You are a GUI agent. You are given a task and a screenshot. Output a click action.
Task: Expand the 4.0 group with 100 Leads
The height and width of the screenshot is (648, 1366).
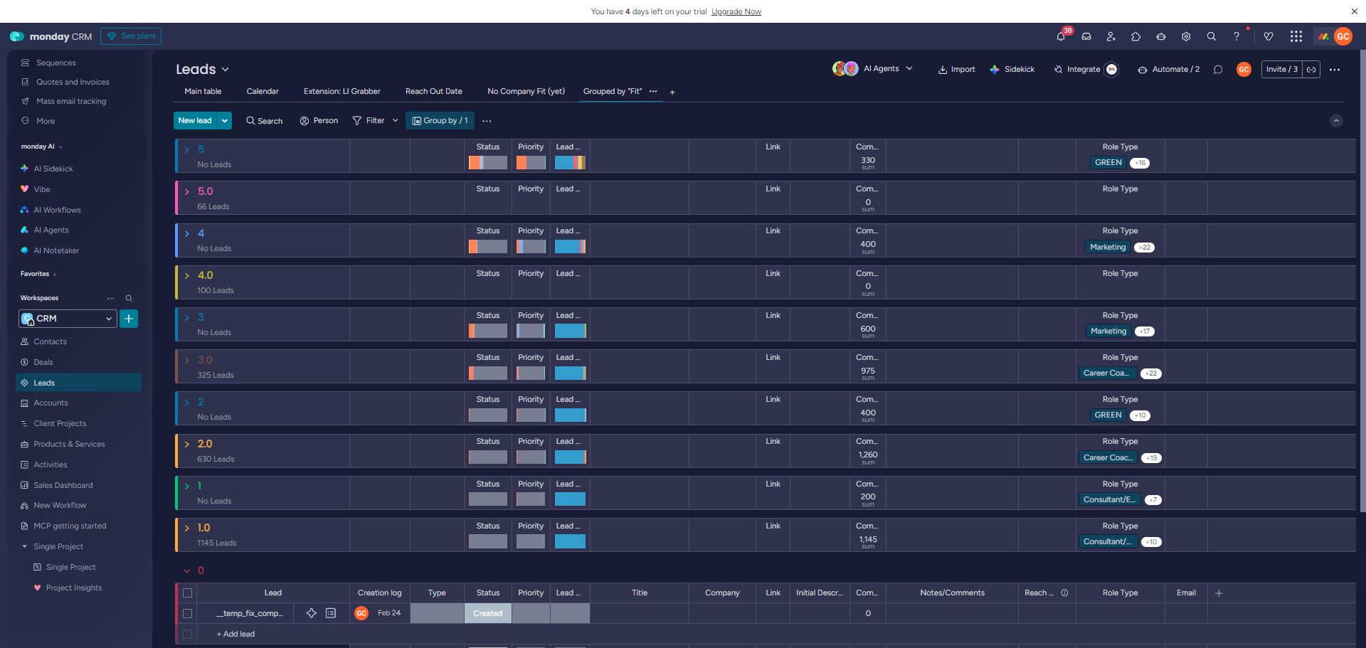187,276
